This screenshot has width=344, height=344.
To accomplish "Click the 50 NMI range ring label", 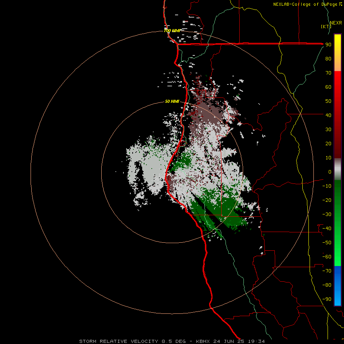I will coord(172,101).
